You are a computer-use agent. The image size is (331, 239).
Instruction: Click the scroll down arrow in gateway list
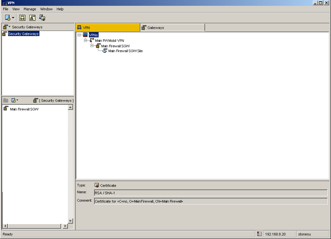tap(70, 221)
